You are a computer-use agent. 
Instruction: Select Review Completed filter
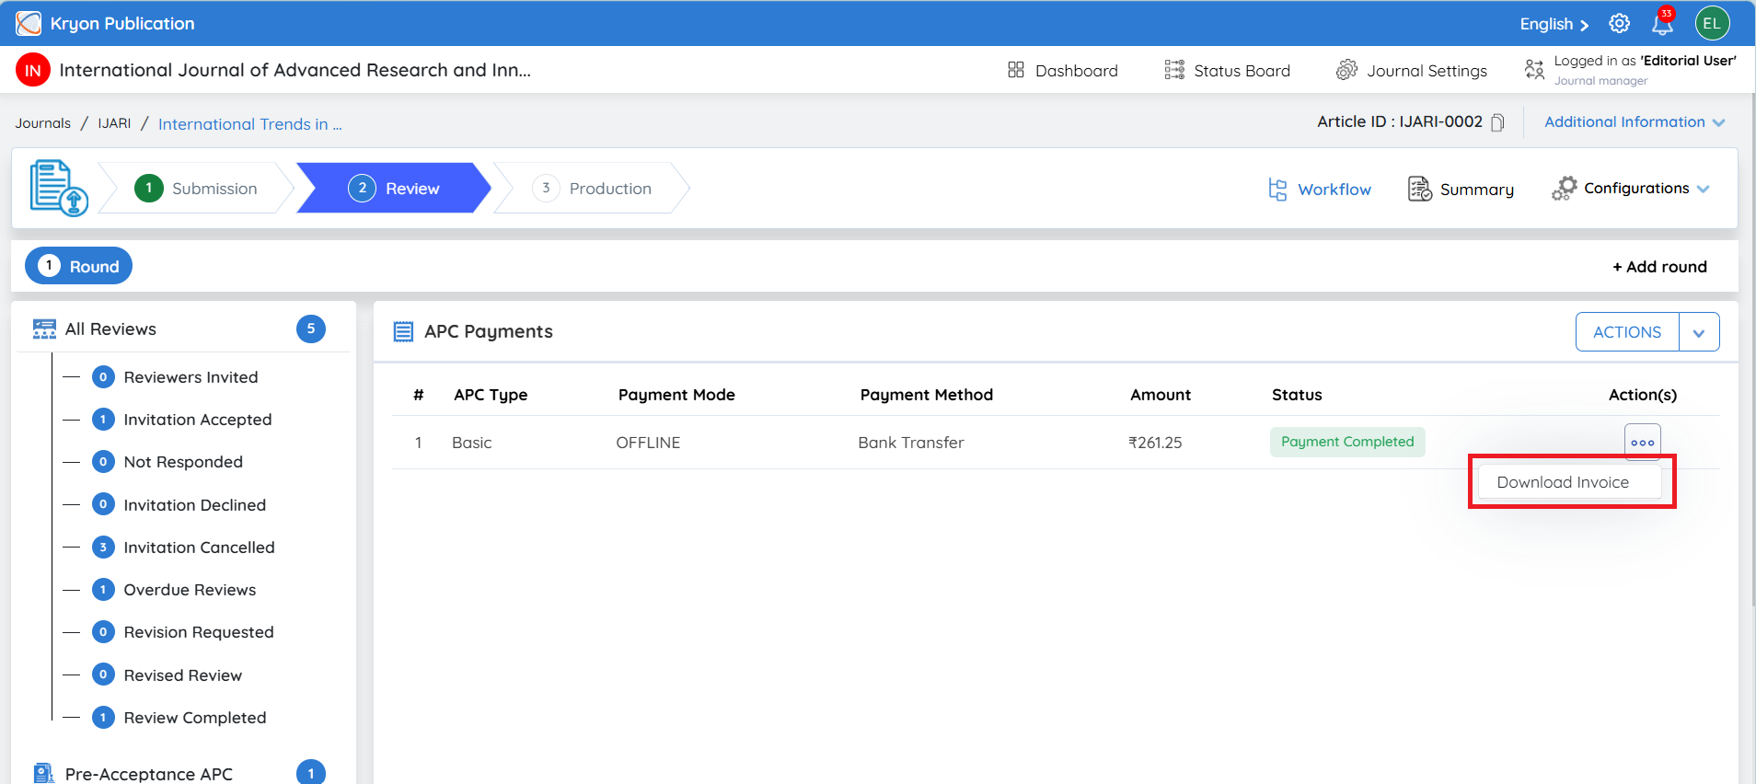tap(194, 718)
